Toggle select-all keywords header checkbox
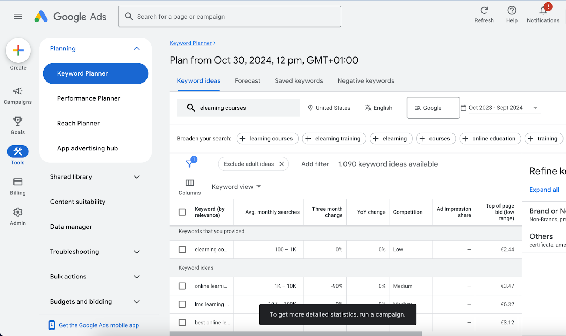The image size is (566, 336). [182, 212]
